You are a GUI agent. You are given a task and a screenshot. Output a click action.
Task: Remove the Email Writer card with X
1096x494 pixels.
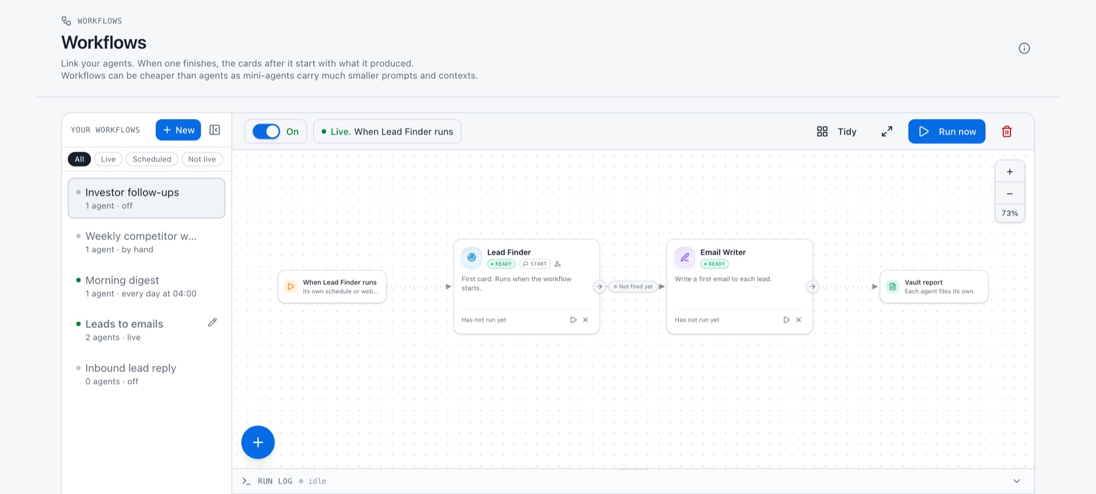pyautogui.click(x=798, y=320)
